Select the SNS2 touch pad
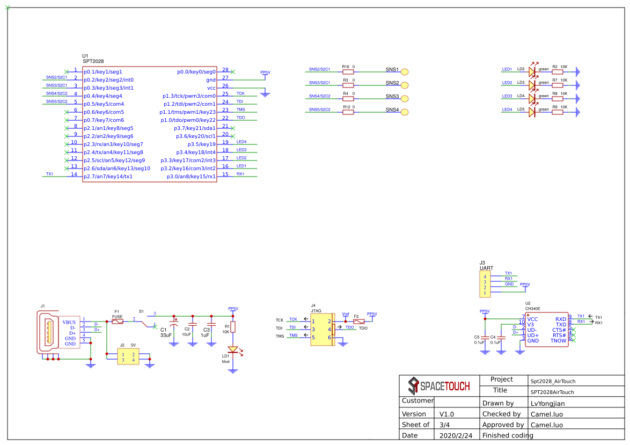 [405, 85]
